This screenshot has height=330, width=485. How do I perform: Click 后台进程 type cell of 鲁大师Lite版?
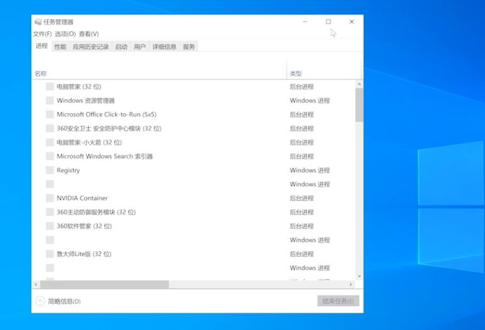(x=302, y=253)
